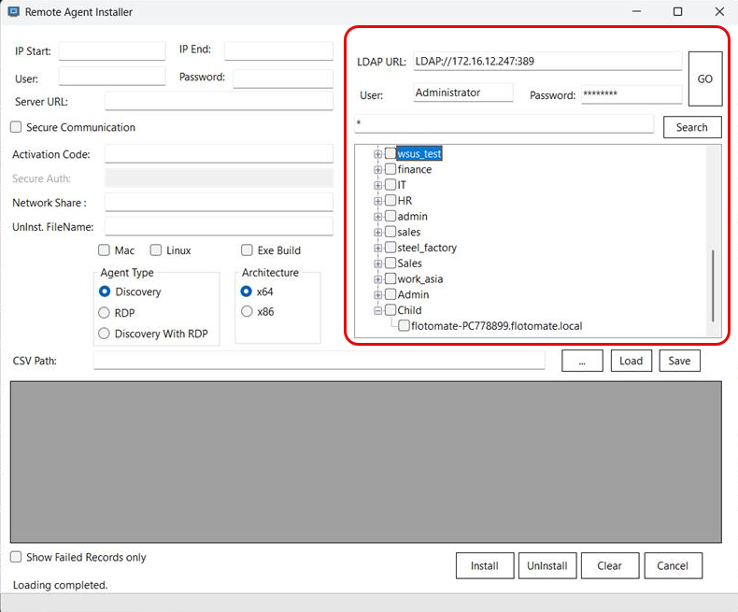
Task: Expand the wsus_test tree node
Action: tap(378, 153)
